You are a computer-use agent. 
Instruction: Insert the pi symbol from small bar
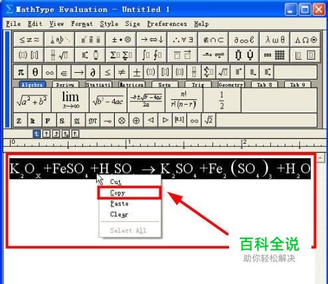[x=21, y=72]
